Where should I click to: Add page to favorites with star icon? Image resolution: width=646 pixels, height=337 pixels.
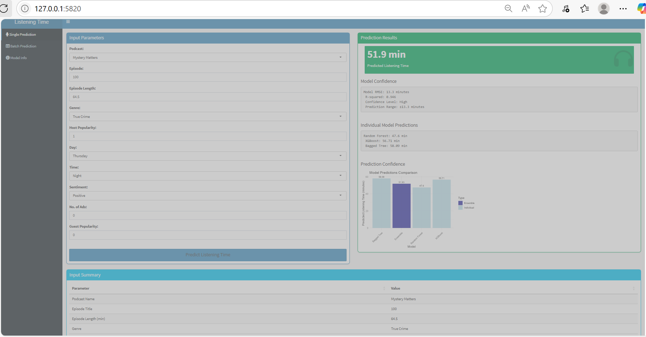click(542, 8)
